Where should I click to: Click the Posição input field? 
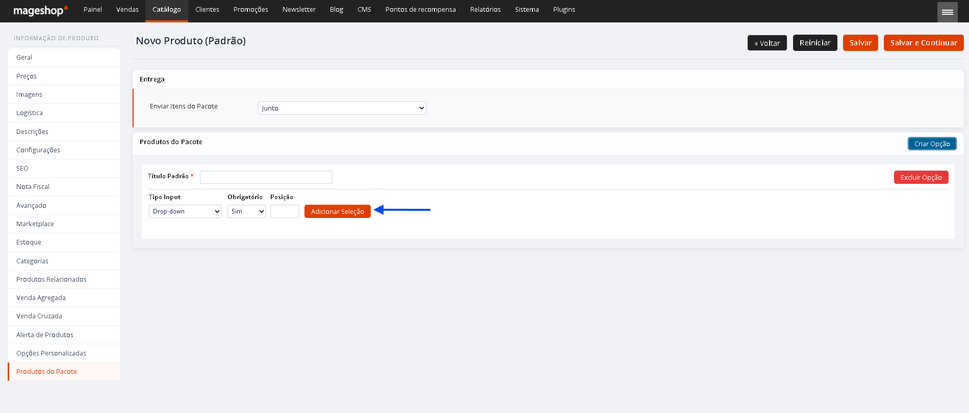(285, 211)
